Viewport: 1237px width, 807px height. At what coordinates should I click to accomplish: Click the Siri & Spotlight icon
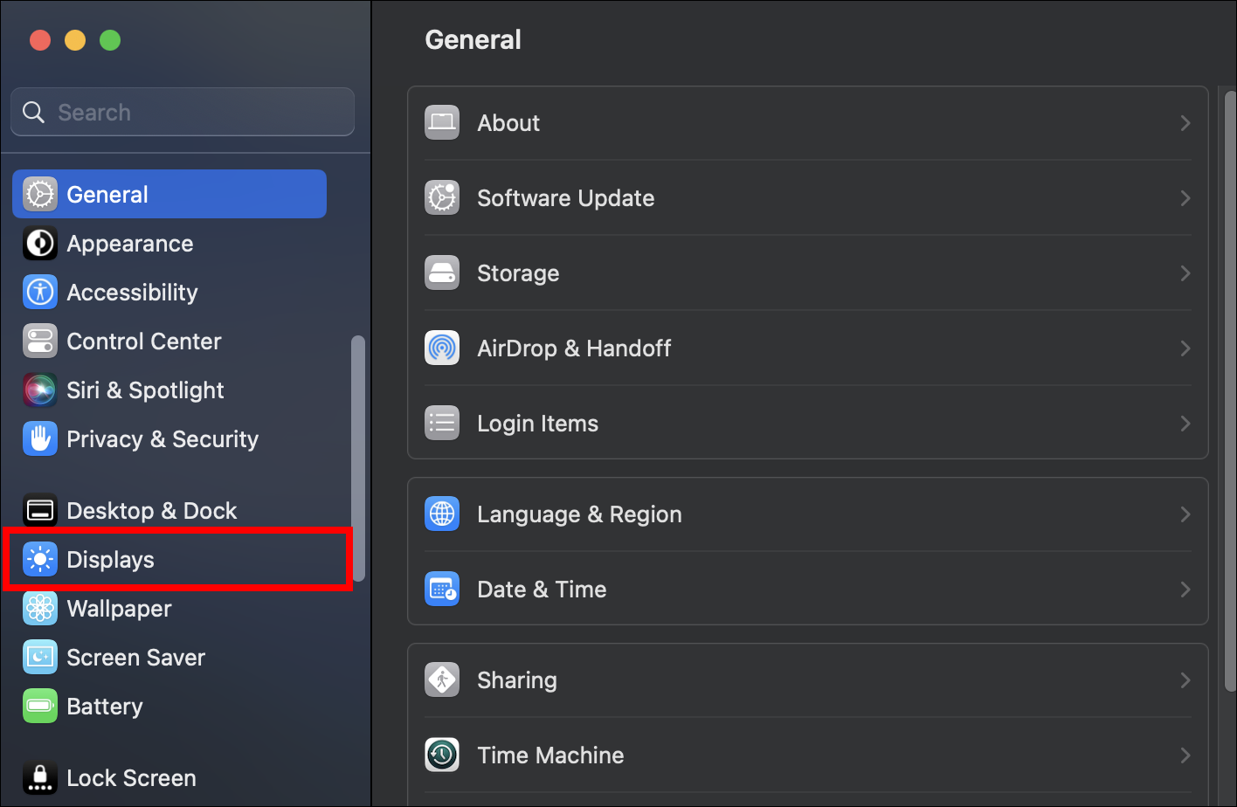coord(40,390)
